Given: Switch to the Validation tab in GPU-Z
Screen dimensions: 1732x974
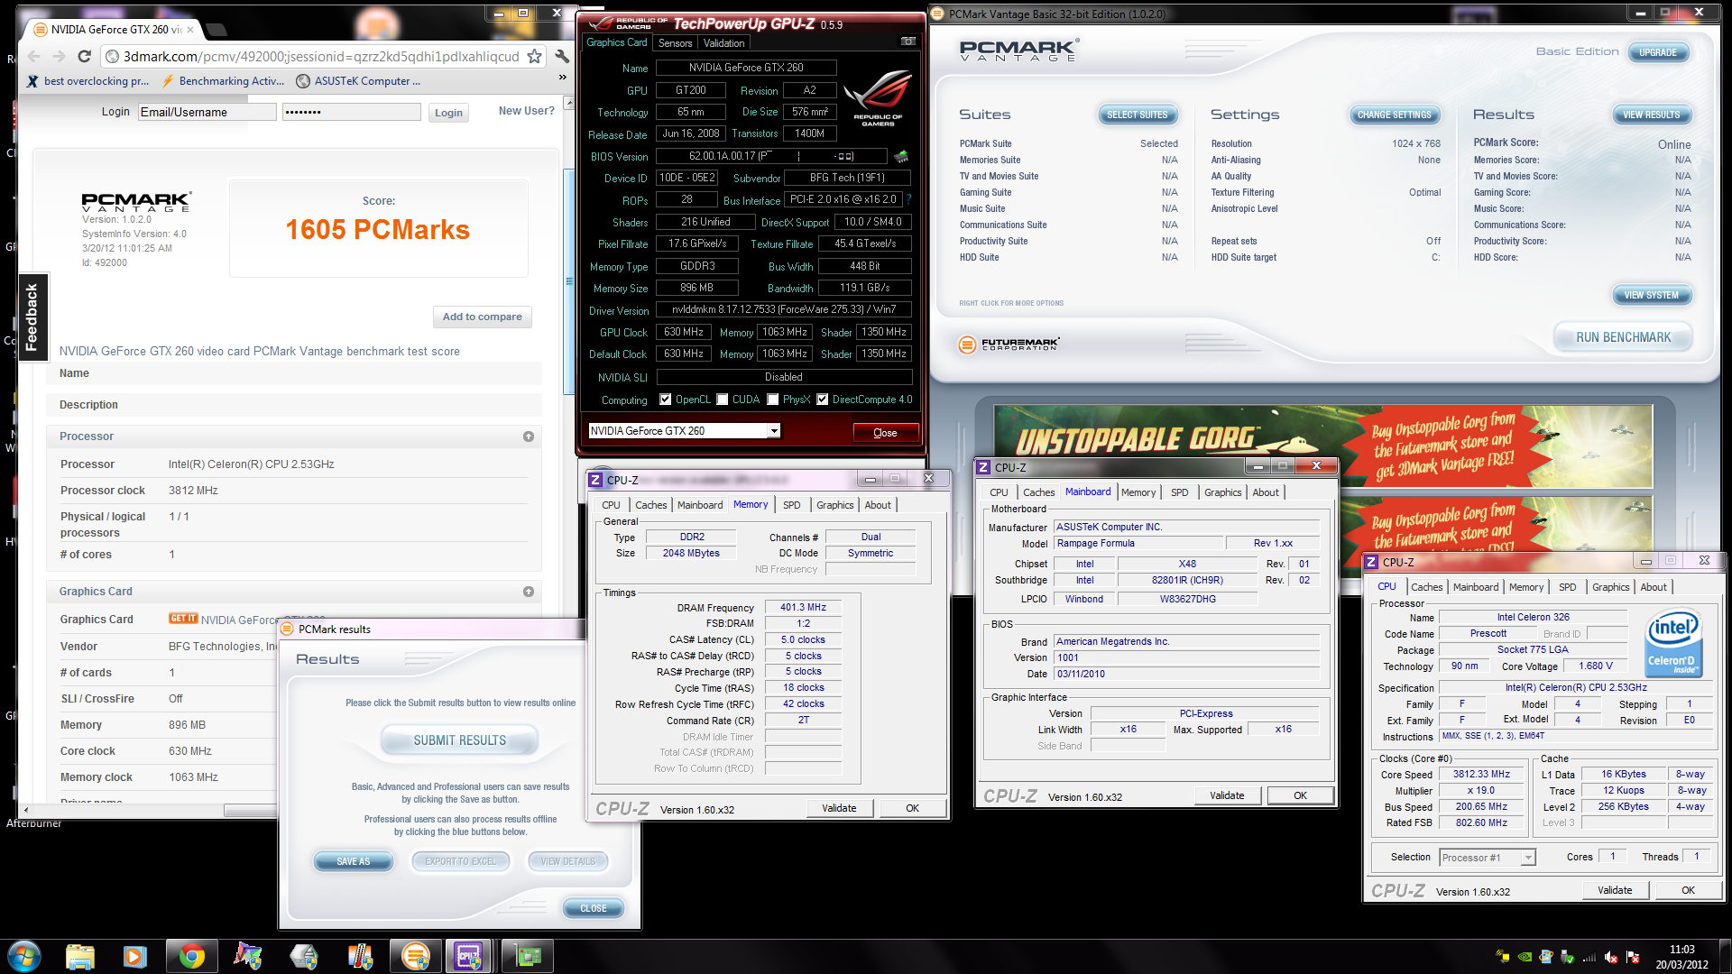Looking at the screenshot, I should (x=723, y=43).
